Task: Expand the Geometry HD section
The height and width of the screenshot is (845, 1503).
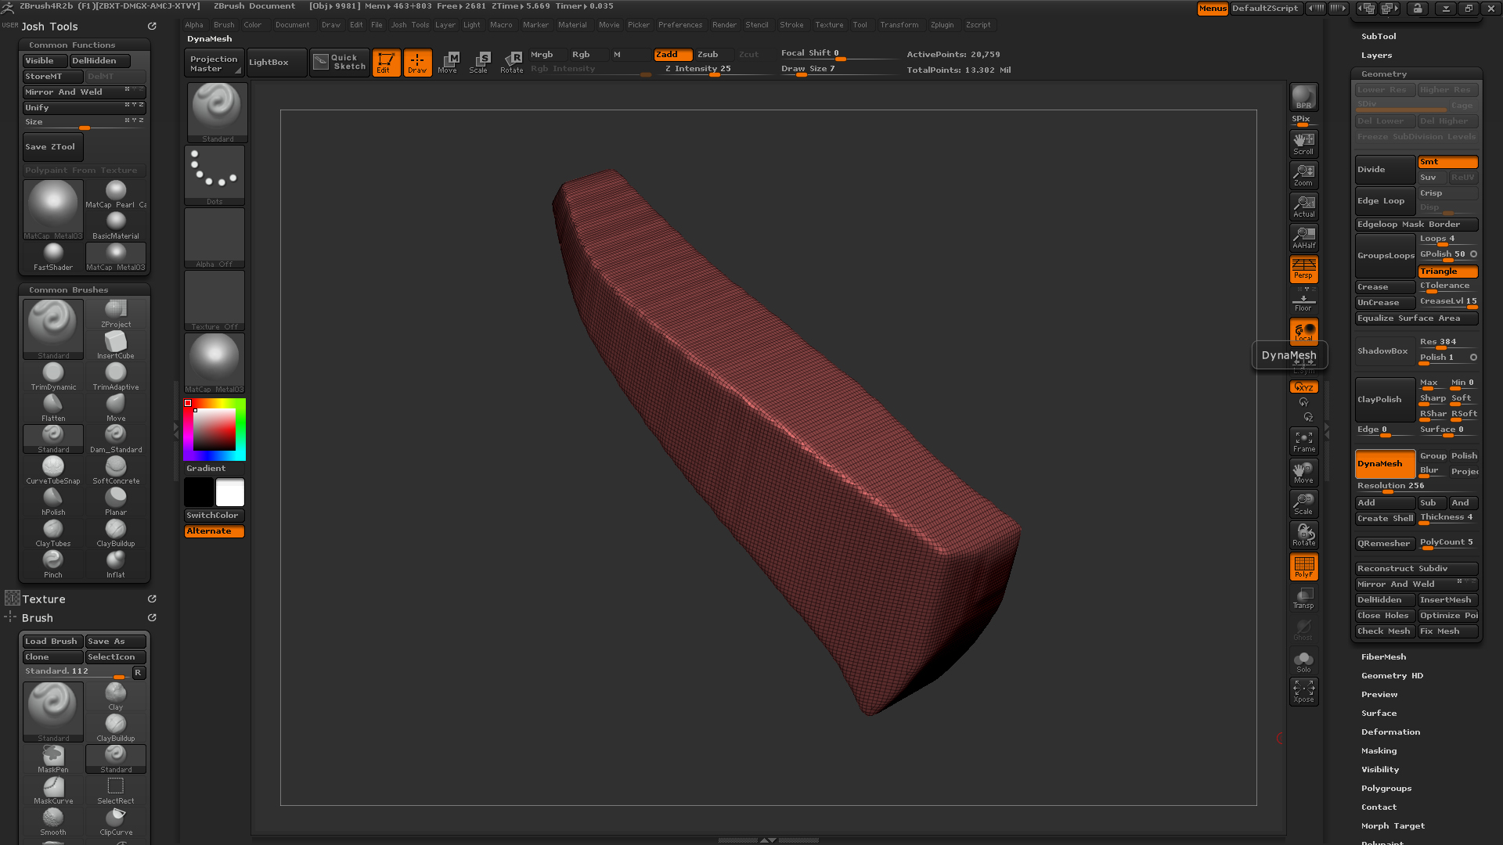Action: [1392, 676]
